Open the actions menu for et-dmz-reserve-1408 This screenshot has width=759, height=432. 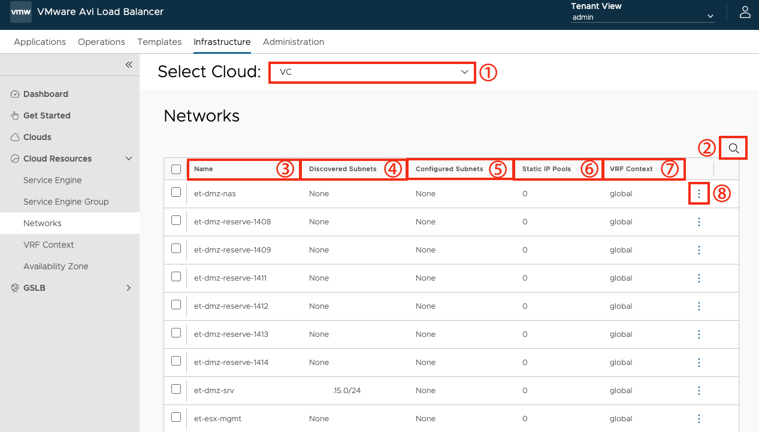pyautogui.click(x=699, y=222)
